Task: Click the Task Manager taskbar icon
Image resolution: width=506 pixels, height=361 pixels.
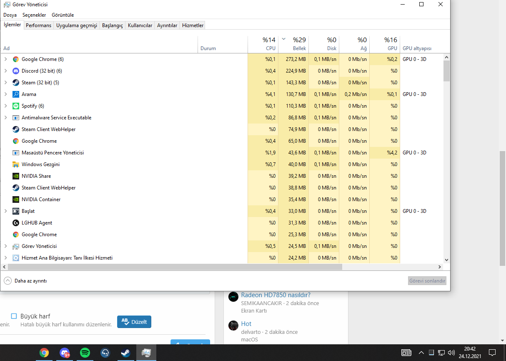Action: [x=146, y=353]
